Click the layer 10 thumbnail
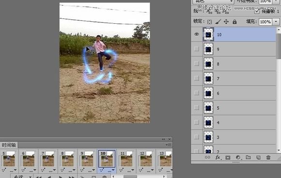 coord(208,34)
